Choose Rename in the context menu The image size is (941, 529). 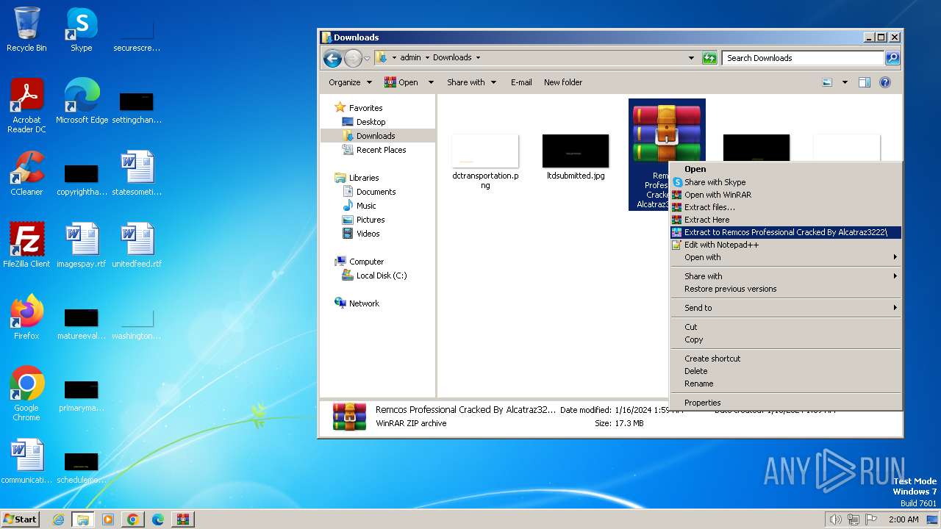[786, 384]
